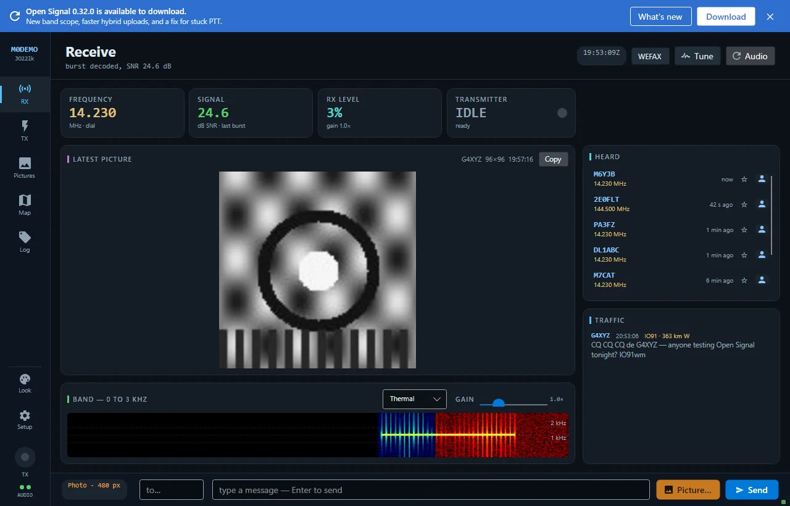Star the 2E0FLT station as favorite

744,204
